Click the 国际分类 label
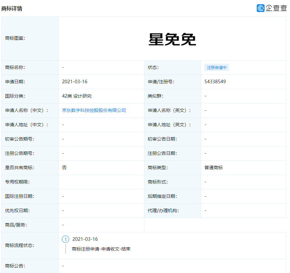The width and height of the screenshot is (290, 273). 15,96
